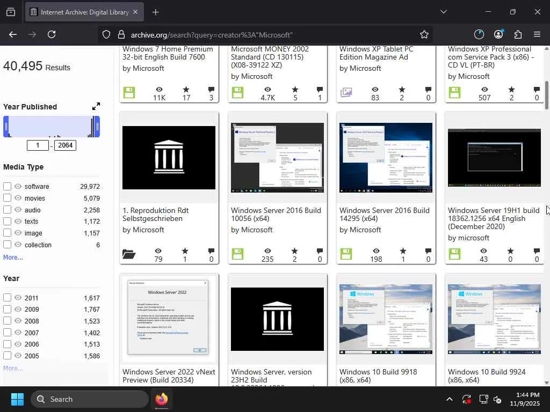
Task: Open a new tab with plus
Action: 155,12
